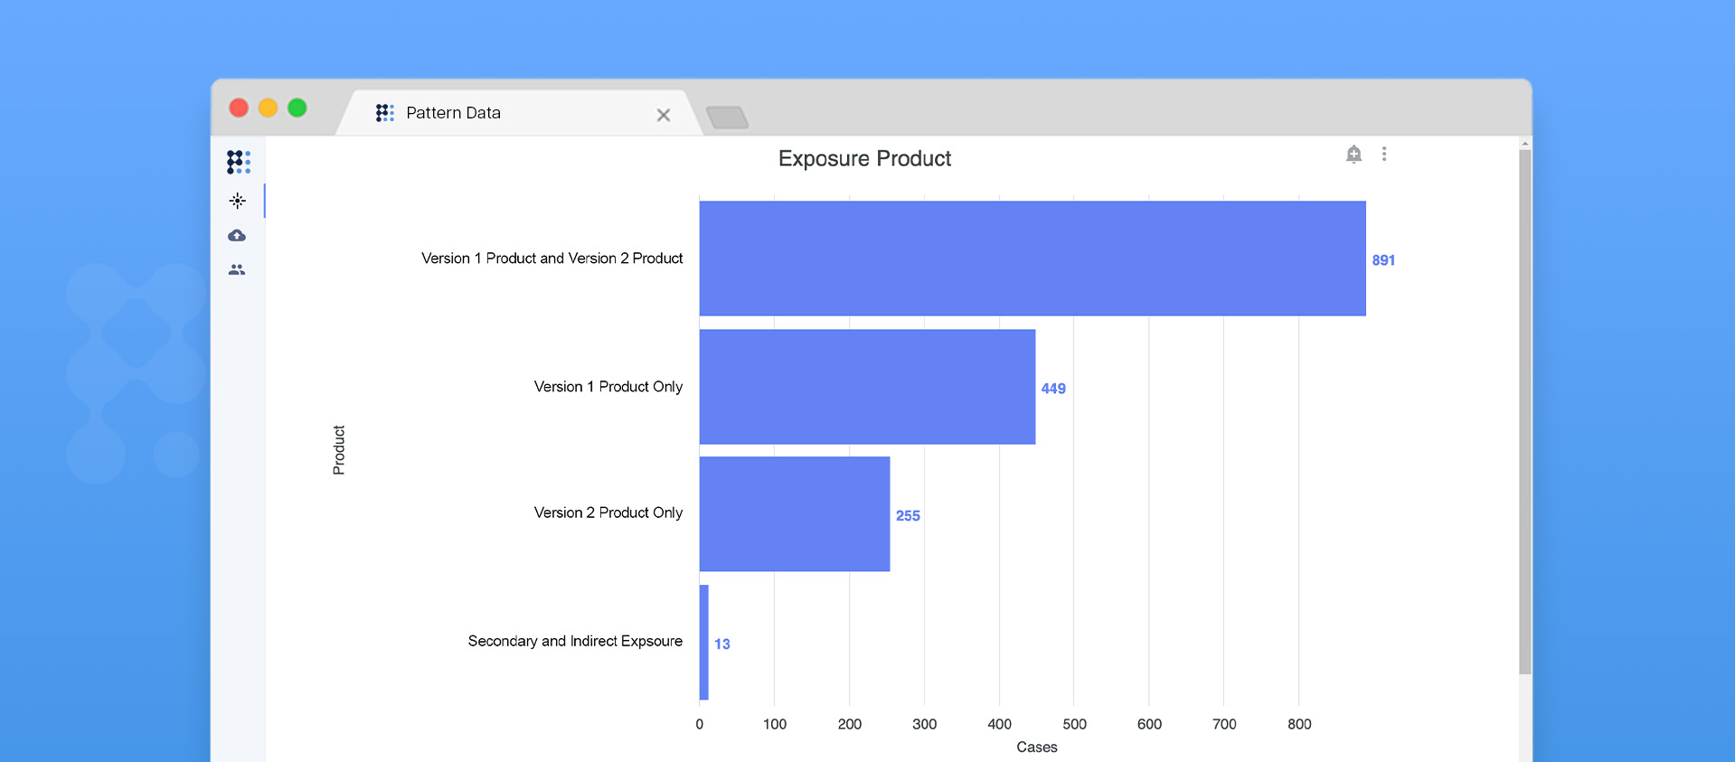Screen dimensions: 1735x762
Task: Click the Pattern Data tab favicon
Action: pyautogui.click(x=385, y=112)
